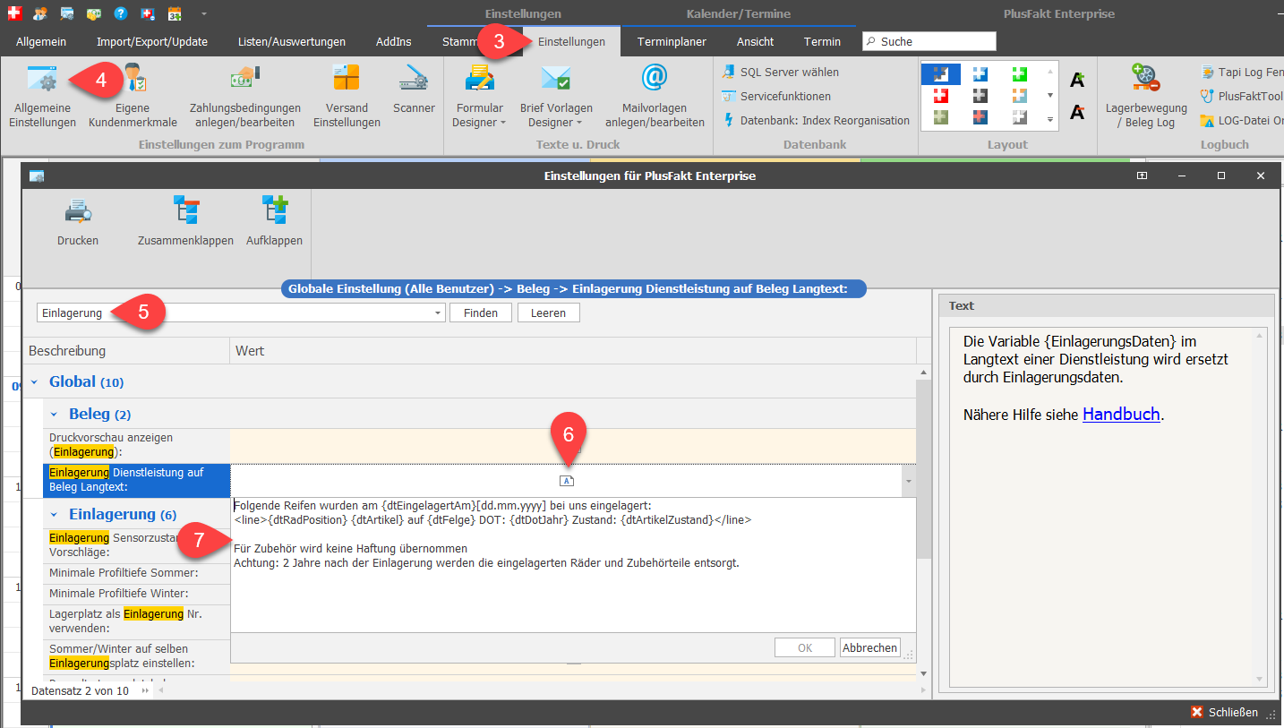Expand the layout skin gallery

pos(1050,118)
